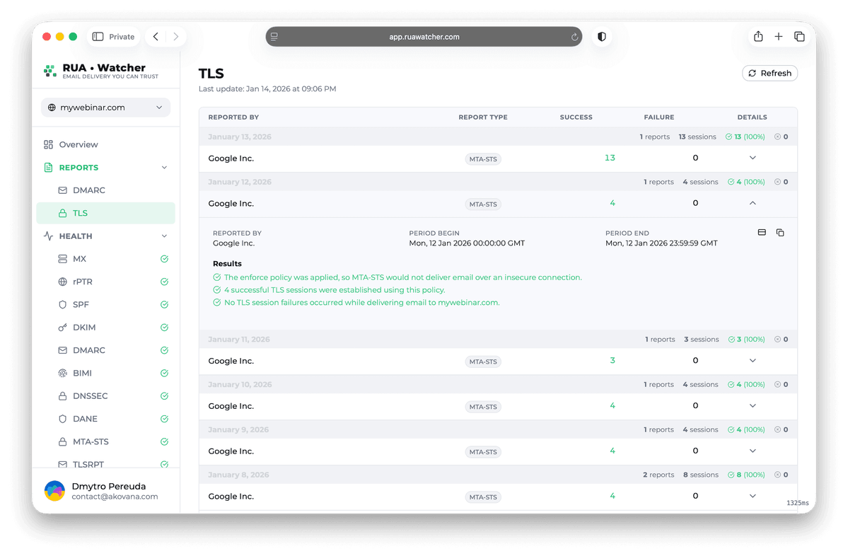Click the MX server icon
This screenshot has width=848, height=556.
(x=63, y=259)
